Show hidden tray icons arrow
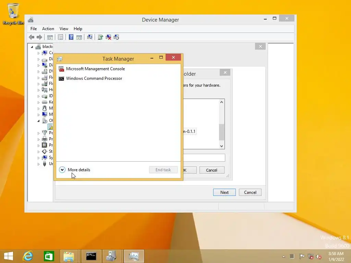The height and width of the screenshot is (263, 351). click(283, 256)
